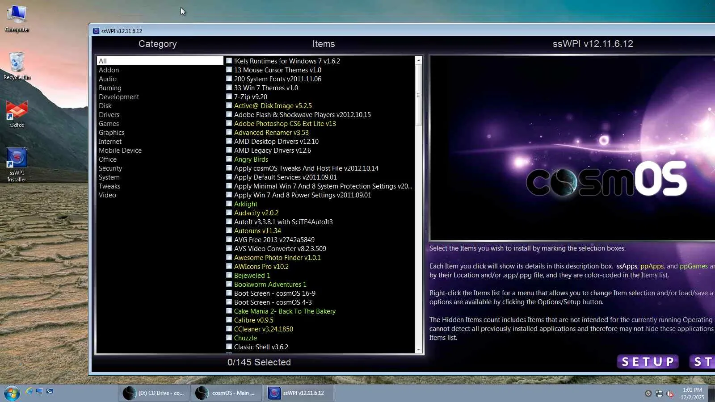
Task: Check the !Kels Runtimes for Windows 7 box
Action: [229, 61]
